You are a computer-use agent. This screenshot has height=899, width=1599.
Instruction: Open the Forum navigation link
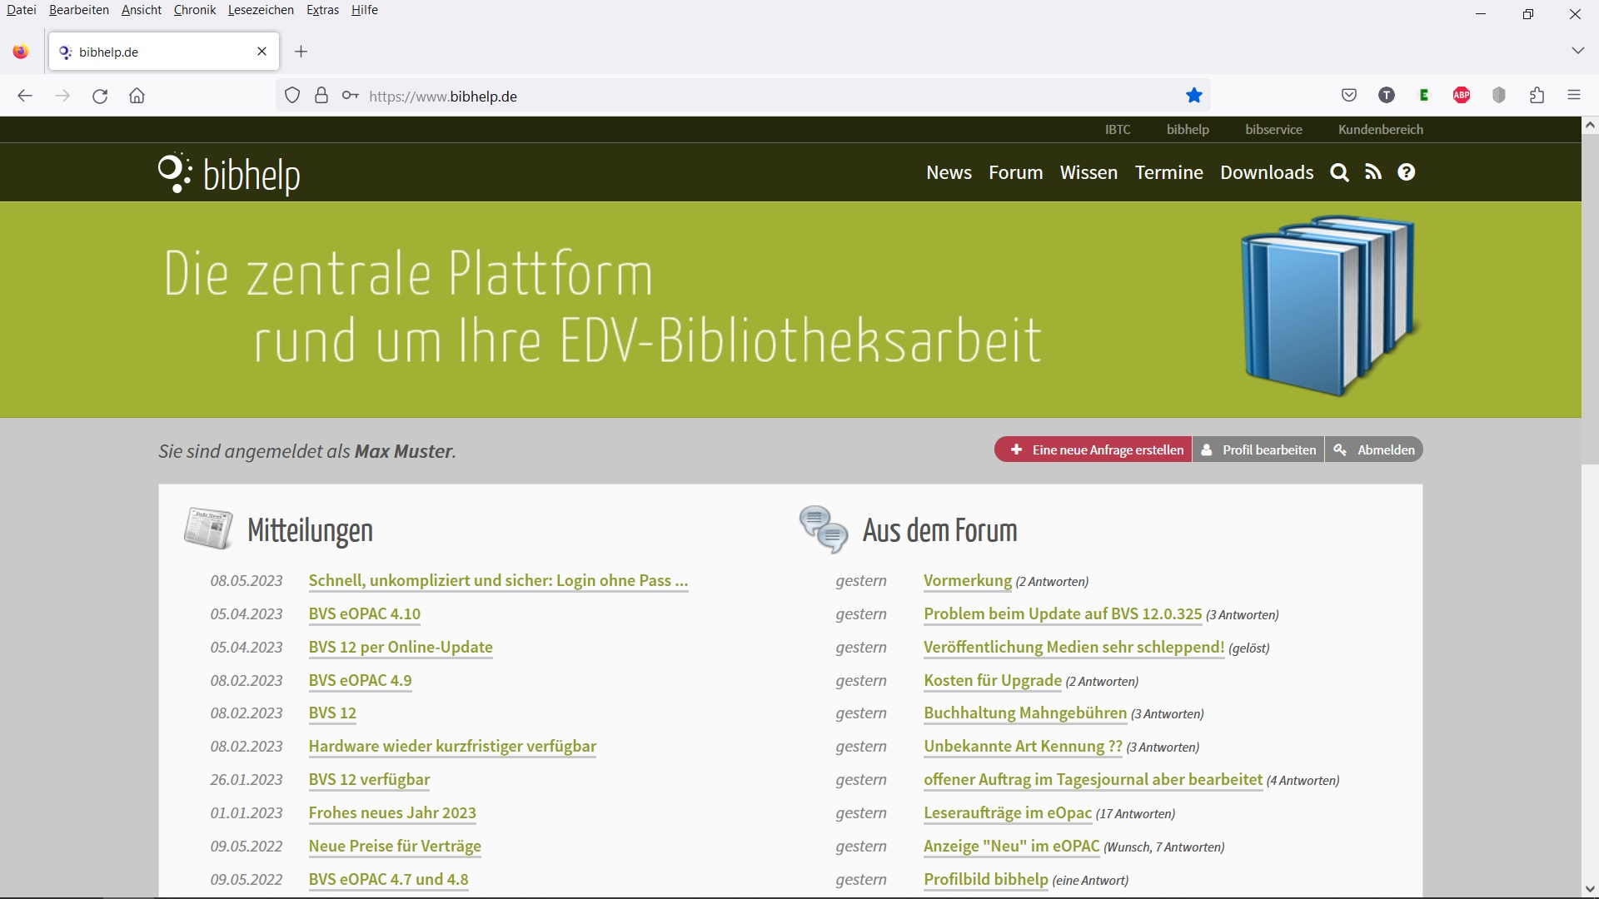[x=1016, y=172]
